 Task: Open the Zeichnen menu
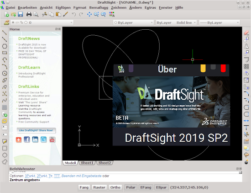click(x=119, y=7)
